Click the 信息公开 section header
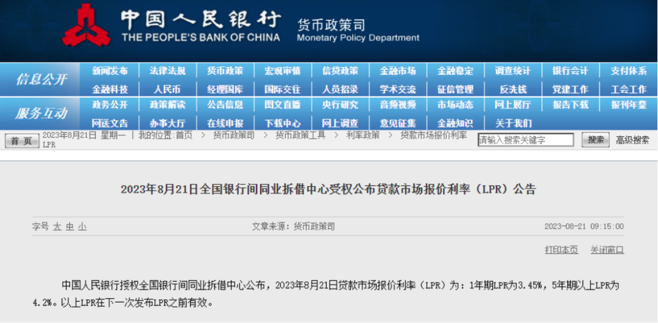The width and height of the screenshot is (658, 323). pos(41,79)
